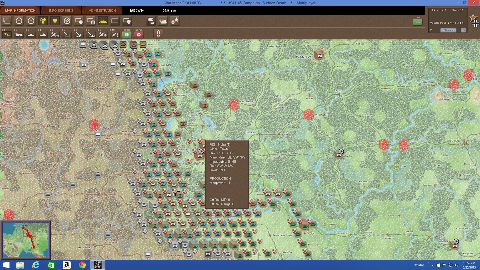Click the Turn: 22 text

(x=458, y=10)
